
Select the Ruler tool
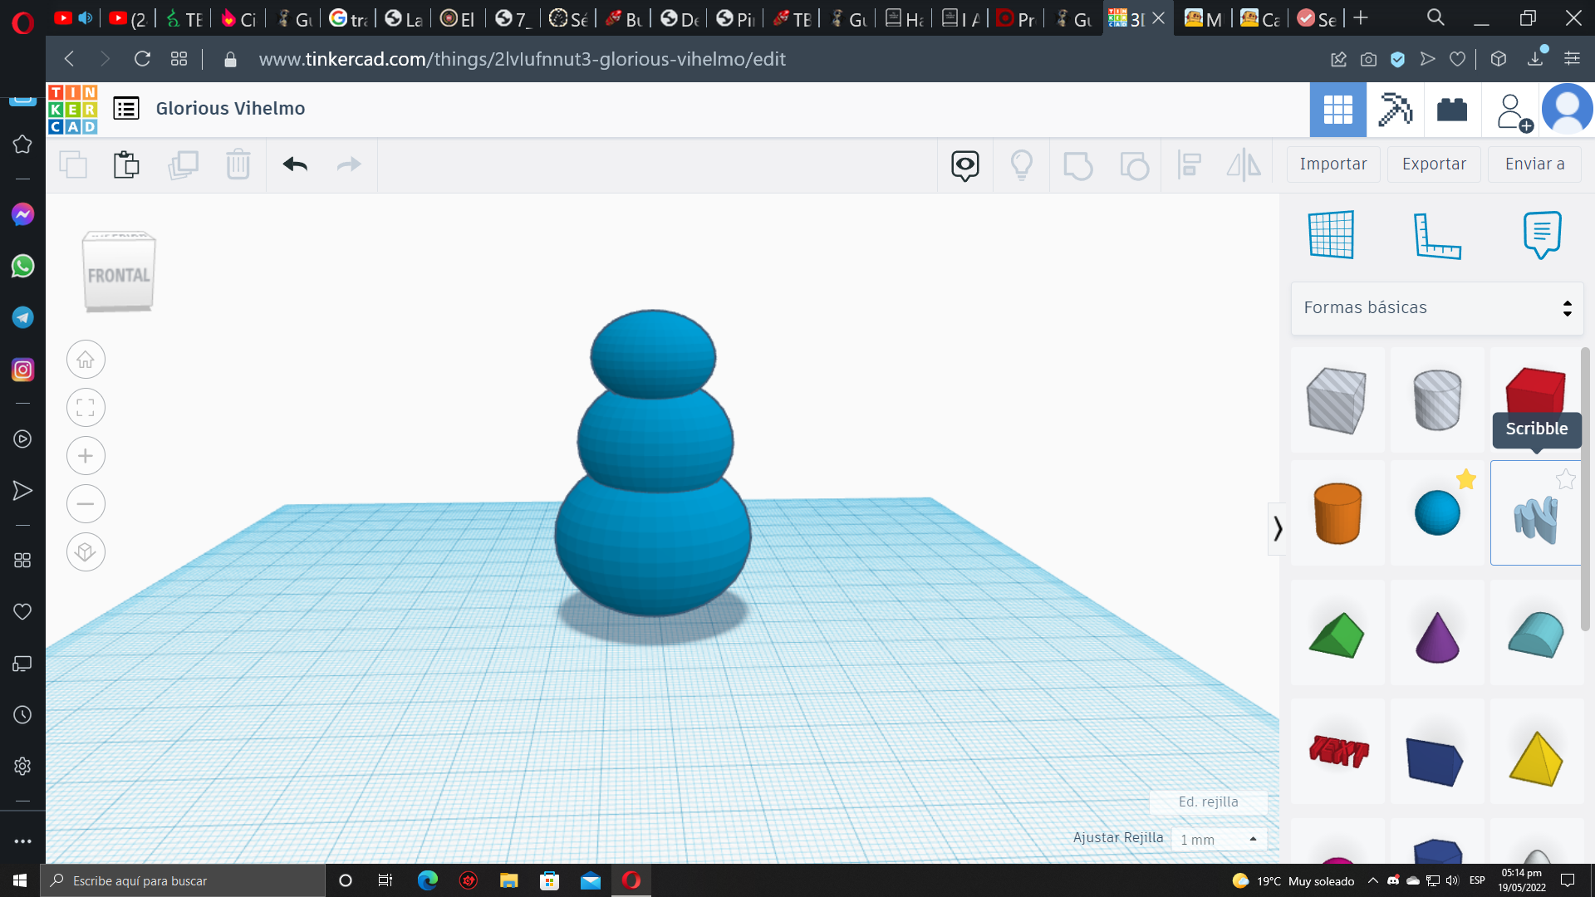coord(1437,236)
